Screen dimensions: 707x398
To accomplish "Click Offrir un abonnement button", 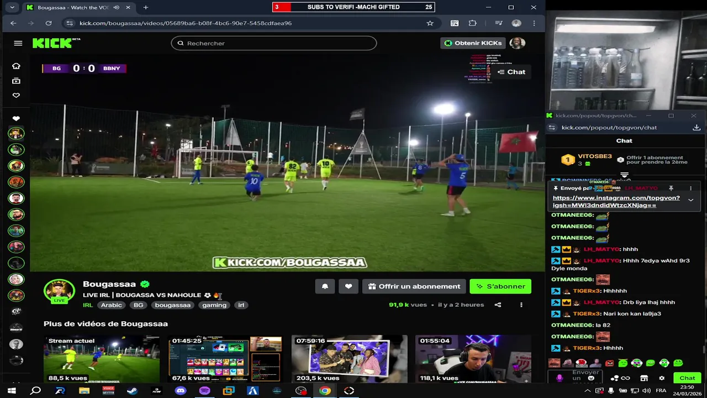I will [x=414, y=286].
